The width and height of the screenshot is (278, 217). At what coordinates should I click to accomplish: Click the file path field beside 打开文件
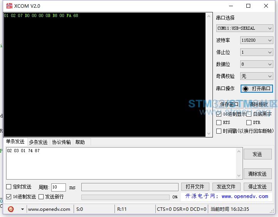[x=130, y=187]
